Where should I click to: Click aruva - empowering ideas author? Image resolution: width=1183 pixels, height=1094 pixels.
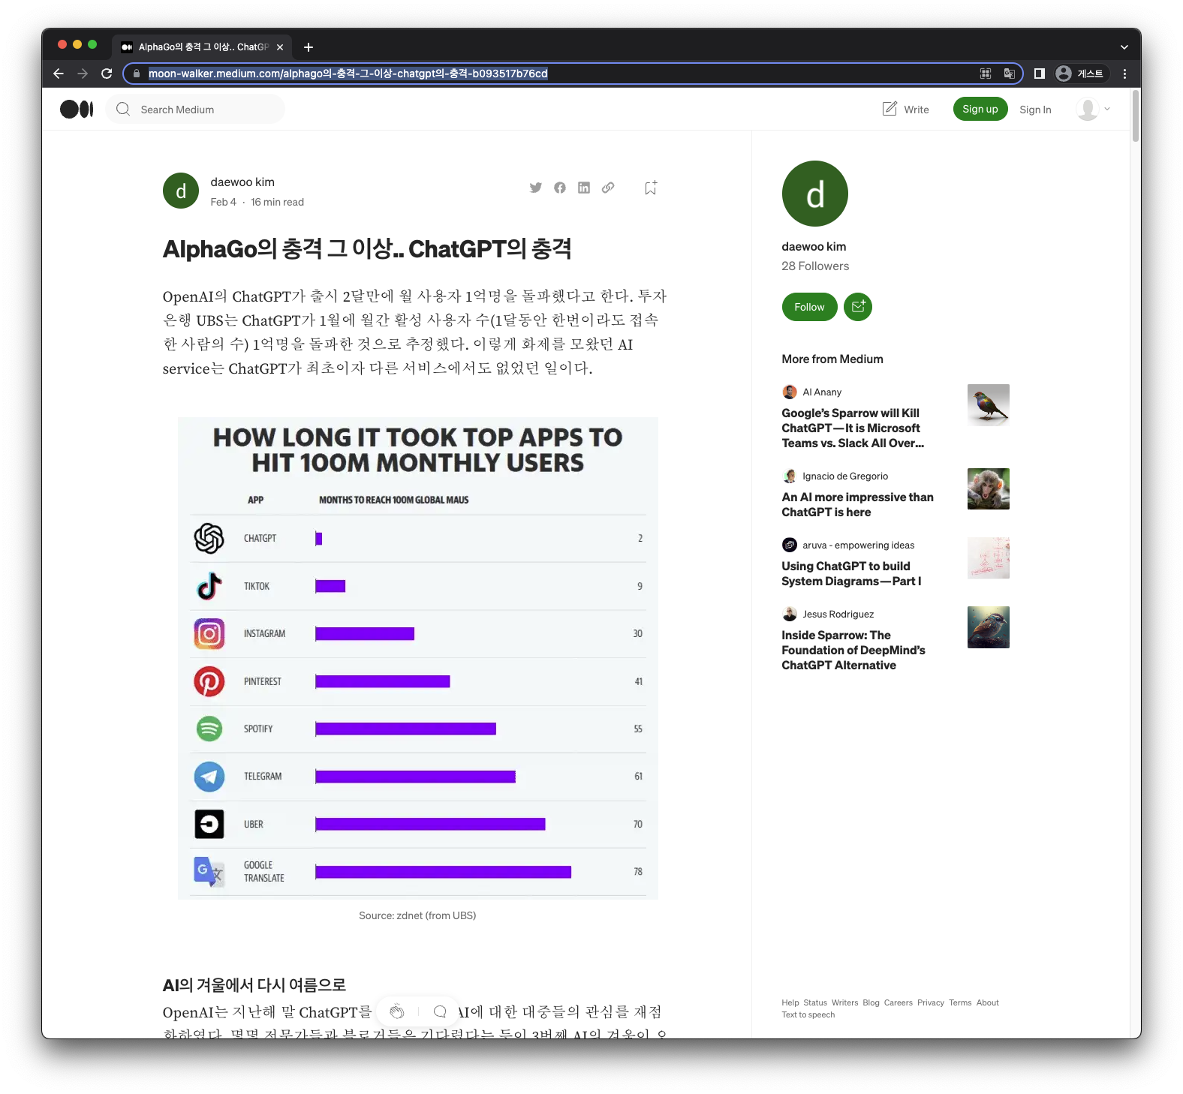859,545
